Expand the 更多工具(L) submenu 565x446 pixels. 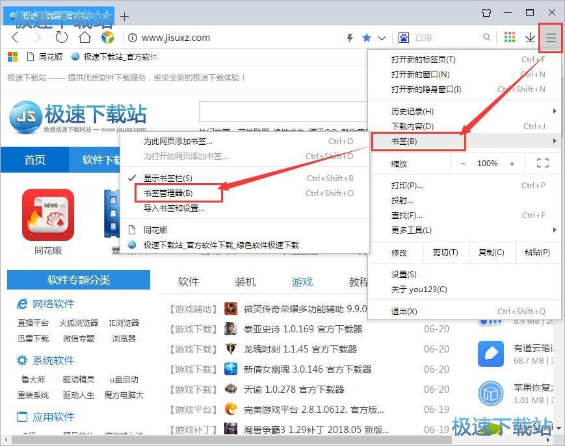464,230
